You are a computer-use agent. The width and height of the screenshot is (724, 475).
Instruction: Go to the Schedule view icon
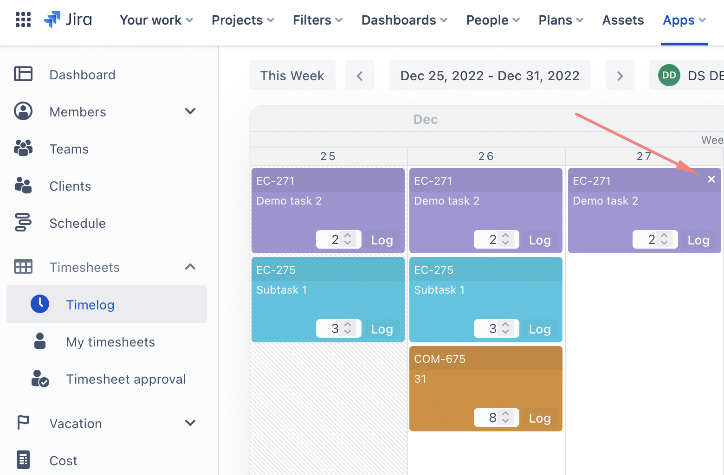click(x=23, y=223)
